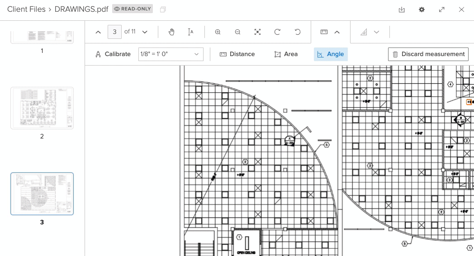Screen dimensions: 474x256
Task: Click the Calibrate button
Action: [113, 54]
